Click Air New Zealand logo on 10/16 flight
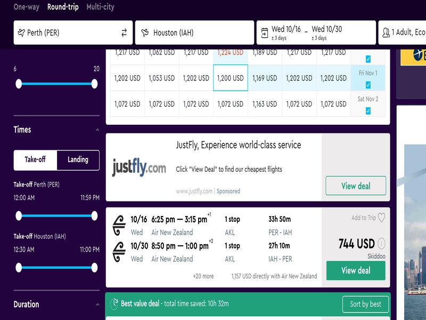 119,225
